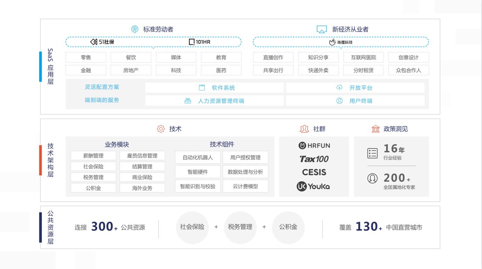Click the inbox icon beside 人力资源管理终端
482x269 pixels.
click(188, 101)
